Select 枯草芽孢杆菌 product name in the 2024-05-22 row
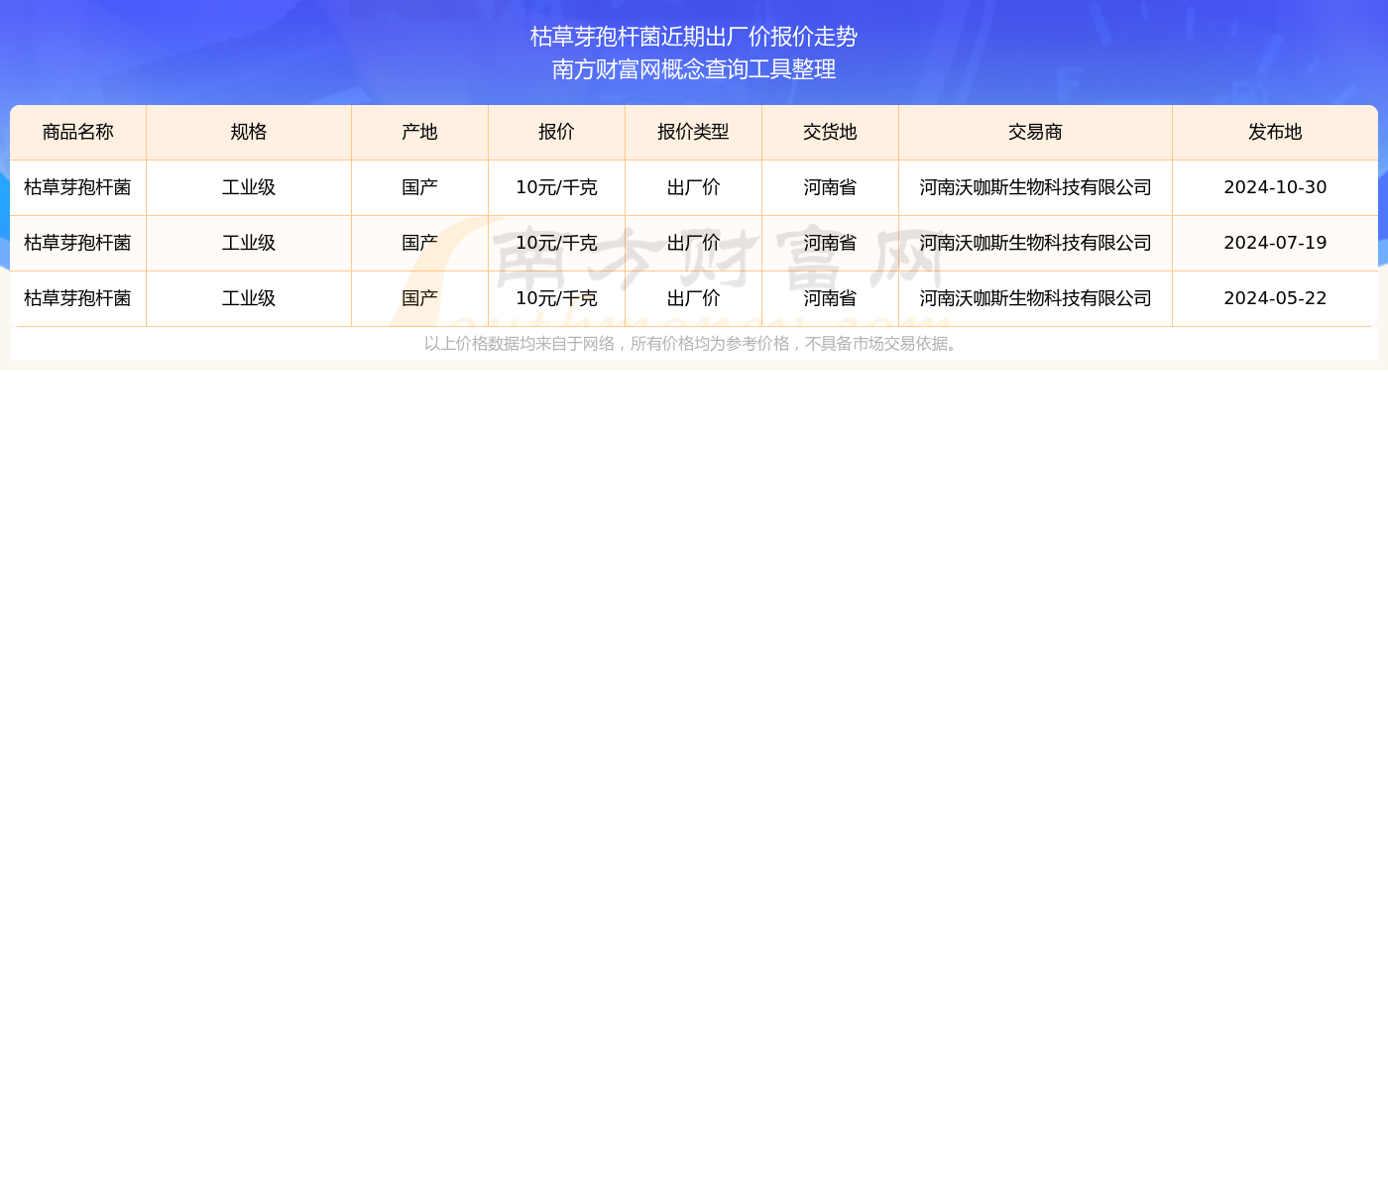The image size is (1388, 1194). (x=78, y=299)
